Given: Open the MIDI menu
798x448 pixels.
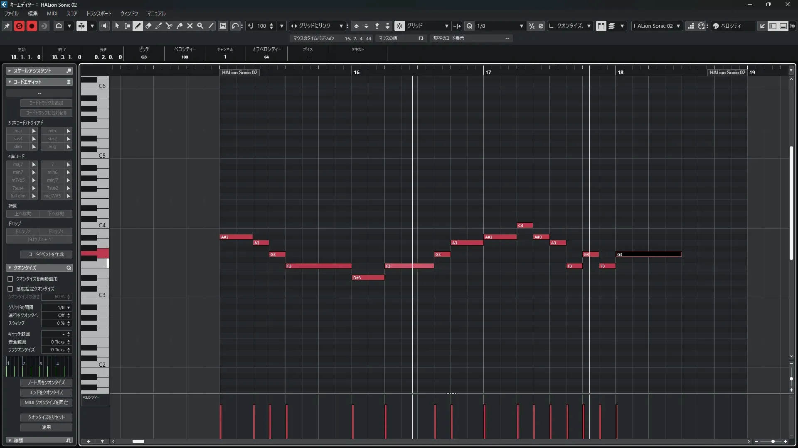Looking at the screenshot, I should tap(52, 13).
